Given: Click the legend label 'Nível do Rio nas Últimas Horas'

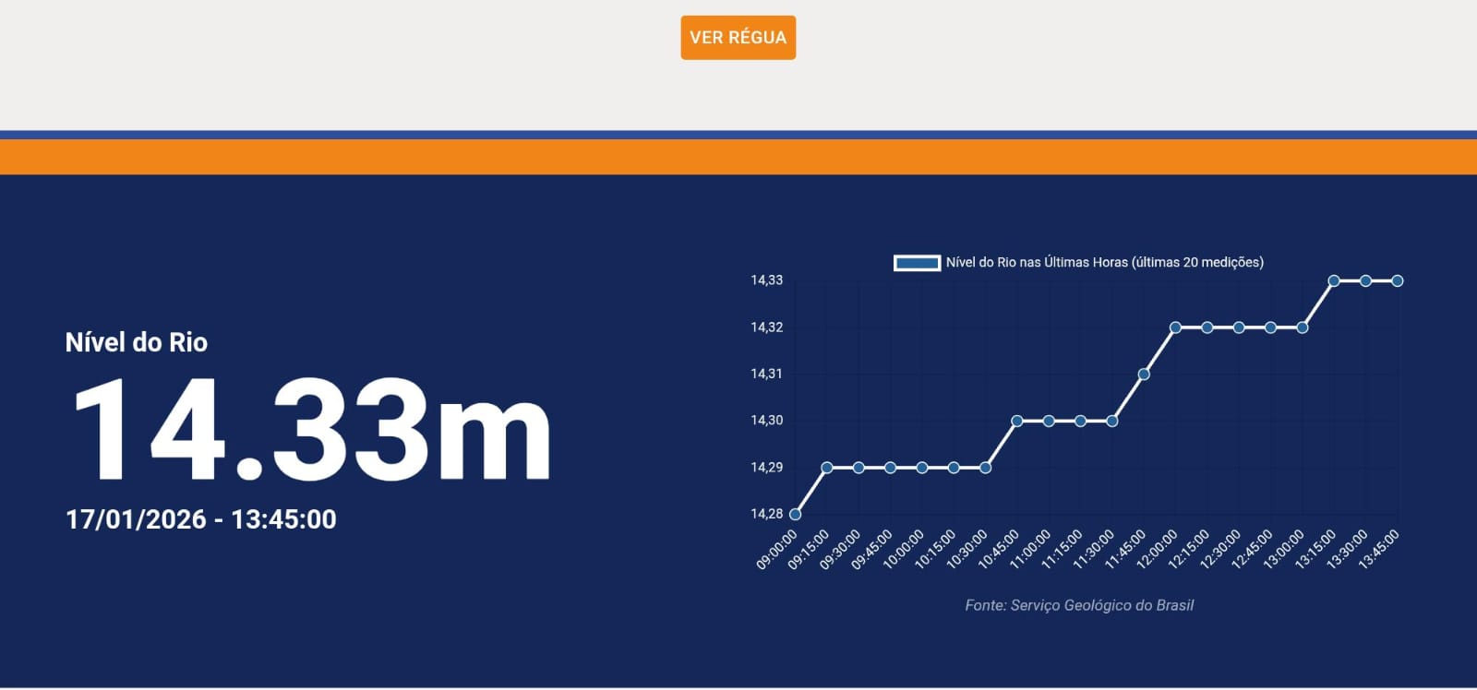Looking at the screenshot, I should 1104,263.
